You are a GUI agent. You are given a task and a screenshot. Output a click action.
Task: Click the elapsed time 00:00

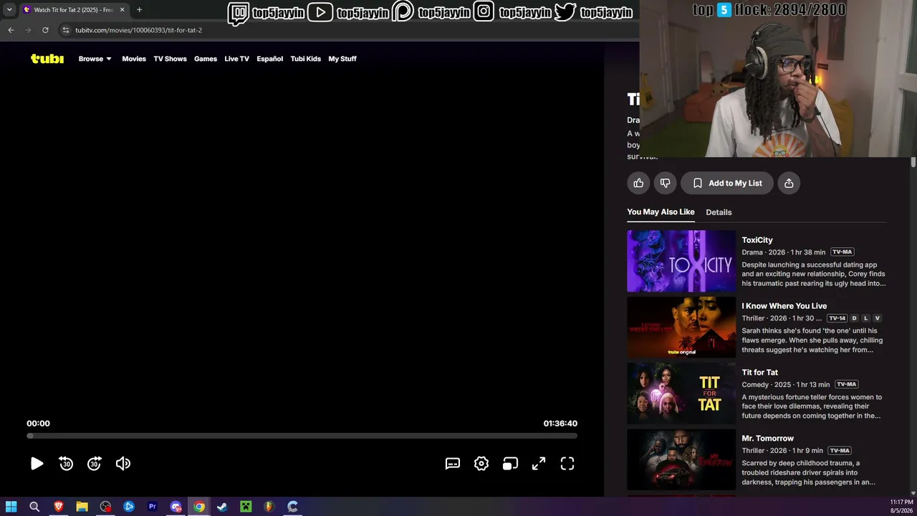tap(39, 424)
